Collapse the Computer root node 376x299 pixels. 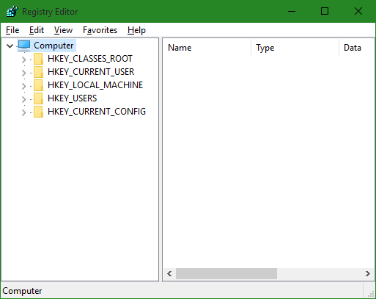coord(10,46)
